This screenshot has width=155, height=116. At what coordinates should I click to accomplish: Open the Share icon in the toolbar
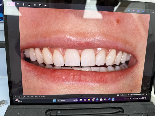[34, 5]
